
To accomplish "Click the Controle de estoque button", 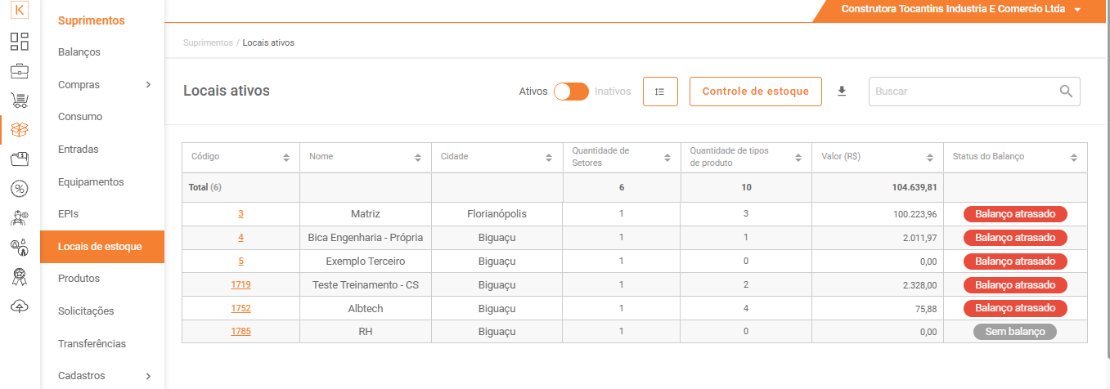I will [755, 92].
